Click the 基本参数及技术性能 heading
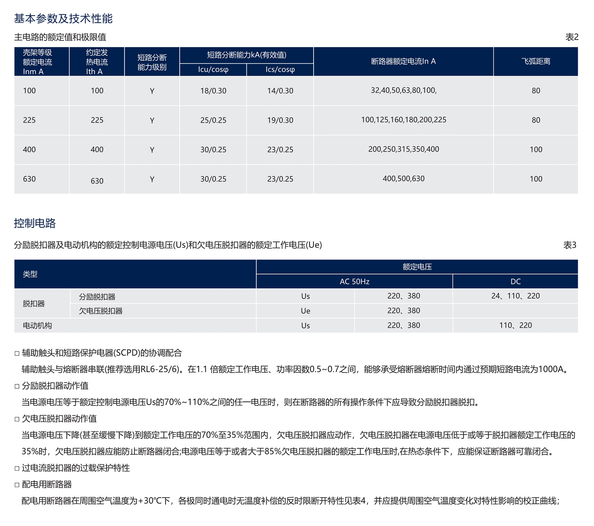This screenshot has width=594, height=526. 63,19
